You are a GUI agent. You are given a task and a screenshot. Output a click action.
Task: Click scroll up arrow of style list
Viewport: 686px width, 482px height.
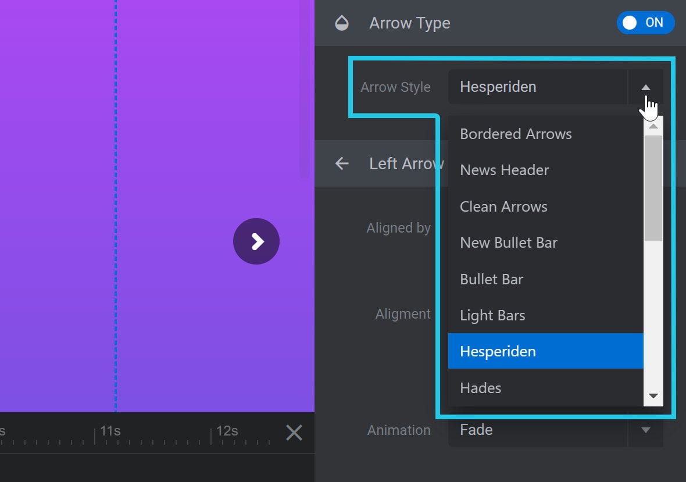coord(653,126)
